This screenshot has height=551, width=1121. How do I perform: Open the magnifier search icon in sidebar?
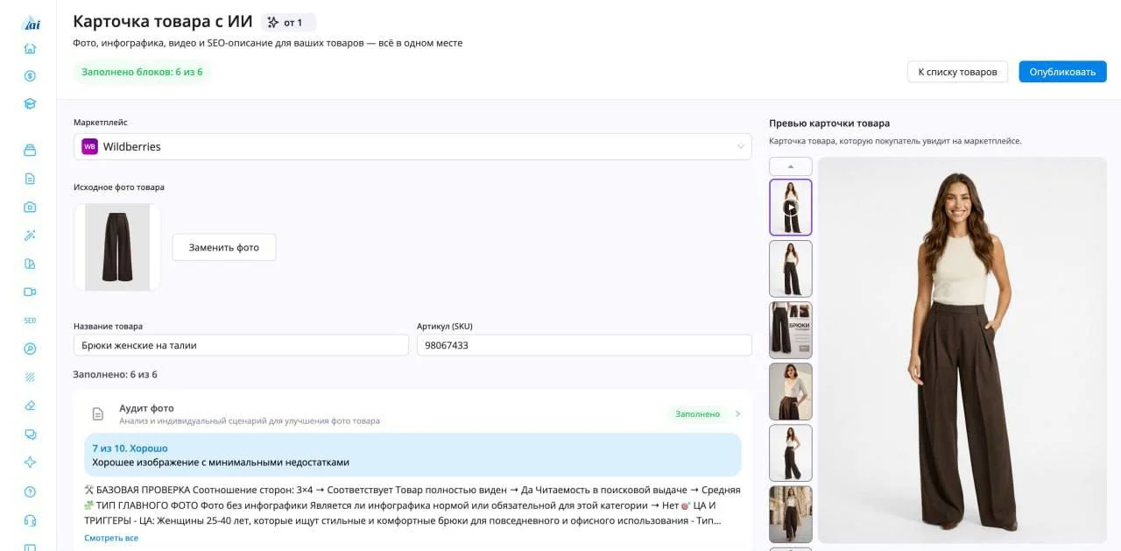click(30, 349)
